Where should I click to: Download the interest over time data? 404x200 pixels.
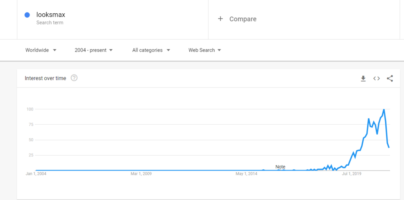click(363, 79)
